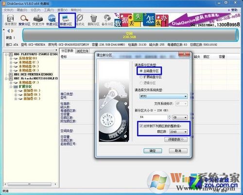Go to next disk with the right arrow
The height and width of the screenshot is (195, 243).
point(12,31)
